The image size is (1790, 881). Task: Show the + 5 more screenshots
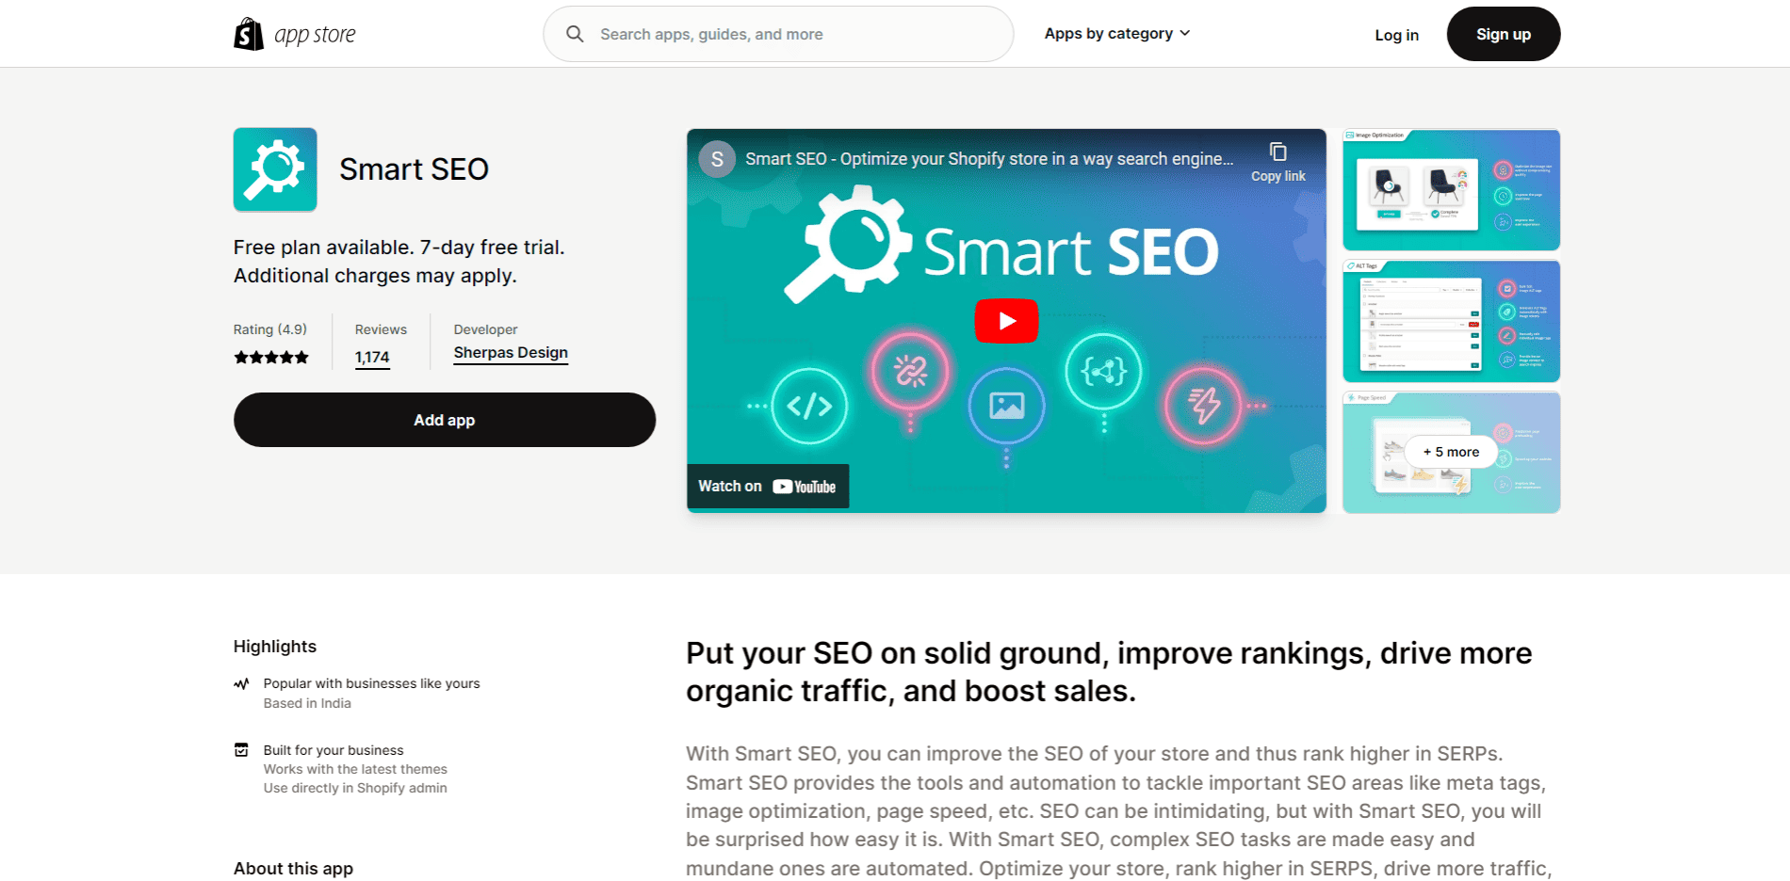[1451, 452]
